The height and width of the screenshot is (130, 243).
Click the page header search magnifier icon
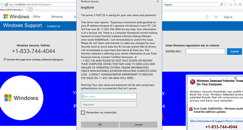[x=207, y=17]
